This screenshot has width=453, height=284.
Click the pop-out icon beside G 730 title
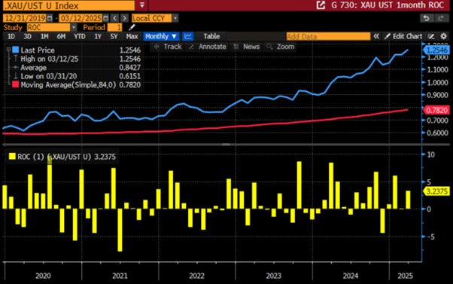321,5
